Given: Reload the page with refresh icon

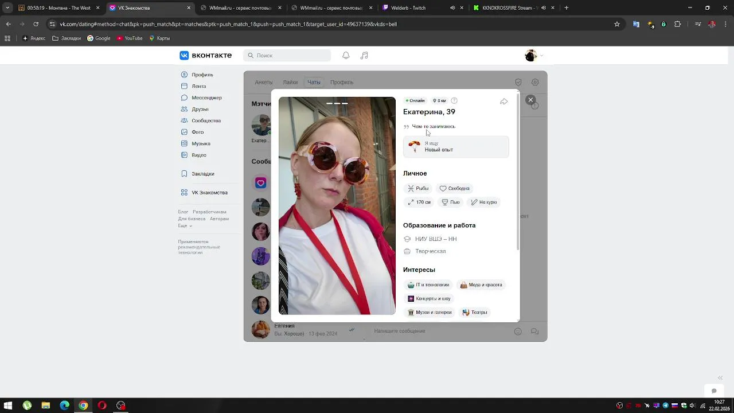Looking at the screenshot, I should coord(36,24).
